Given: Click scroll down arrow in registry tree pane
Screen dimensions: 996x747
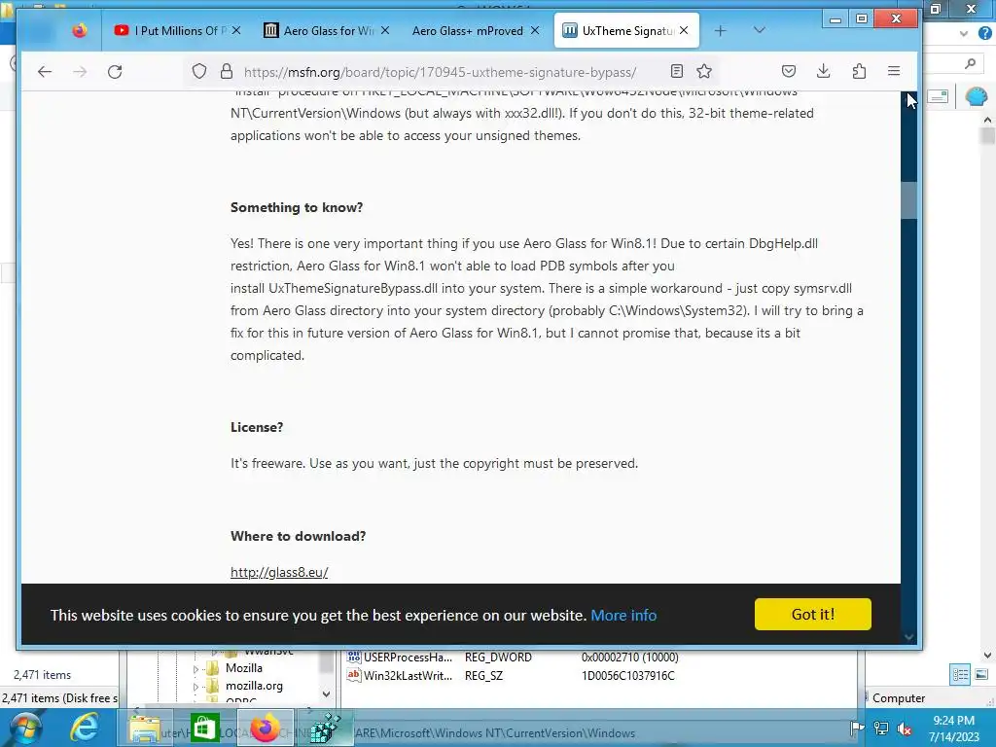Looking at the screenshot, I should pyautogui.click(x=326, y=694).
